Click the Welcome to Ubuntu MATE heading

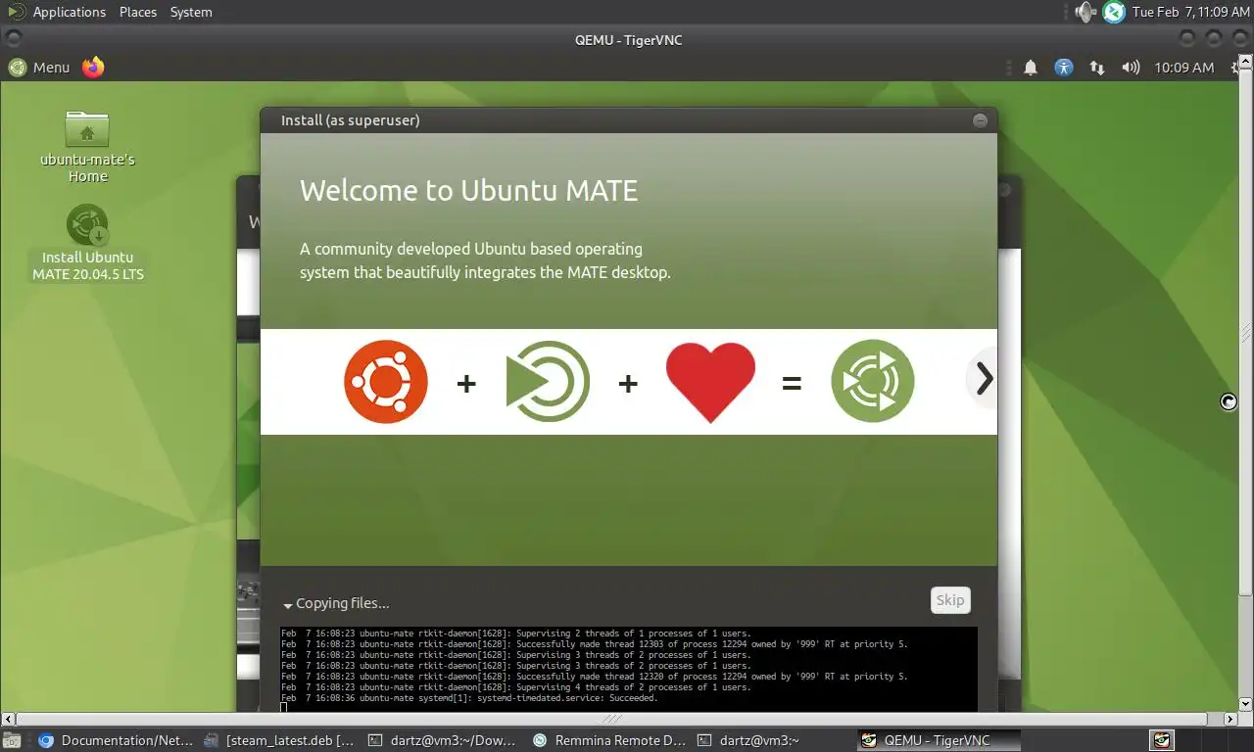coord(468,190)
